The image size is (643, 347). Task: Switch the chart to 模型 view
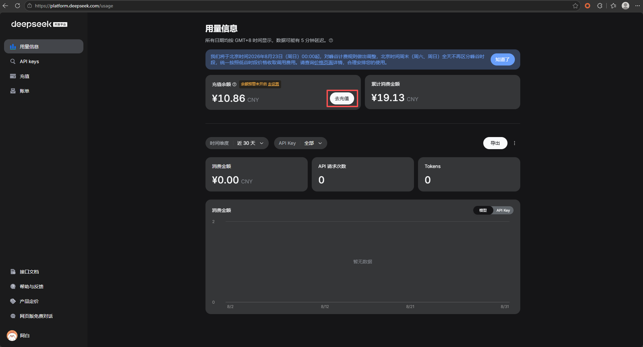point(483,210)
